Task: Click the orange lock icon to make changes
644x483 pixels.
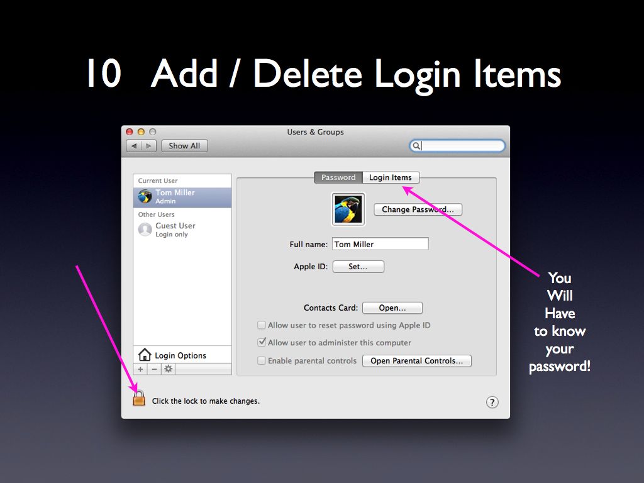Action: pos(139,398)
